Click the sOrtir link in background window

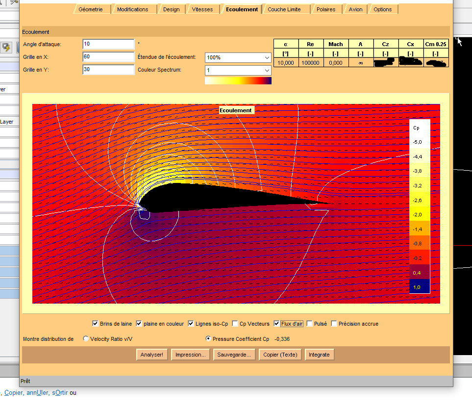pos(60,393)
